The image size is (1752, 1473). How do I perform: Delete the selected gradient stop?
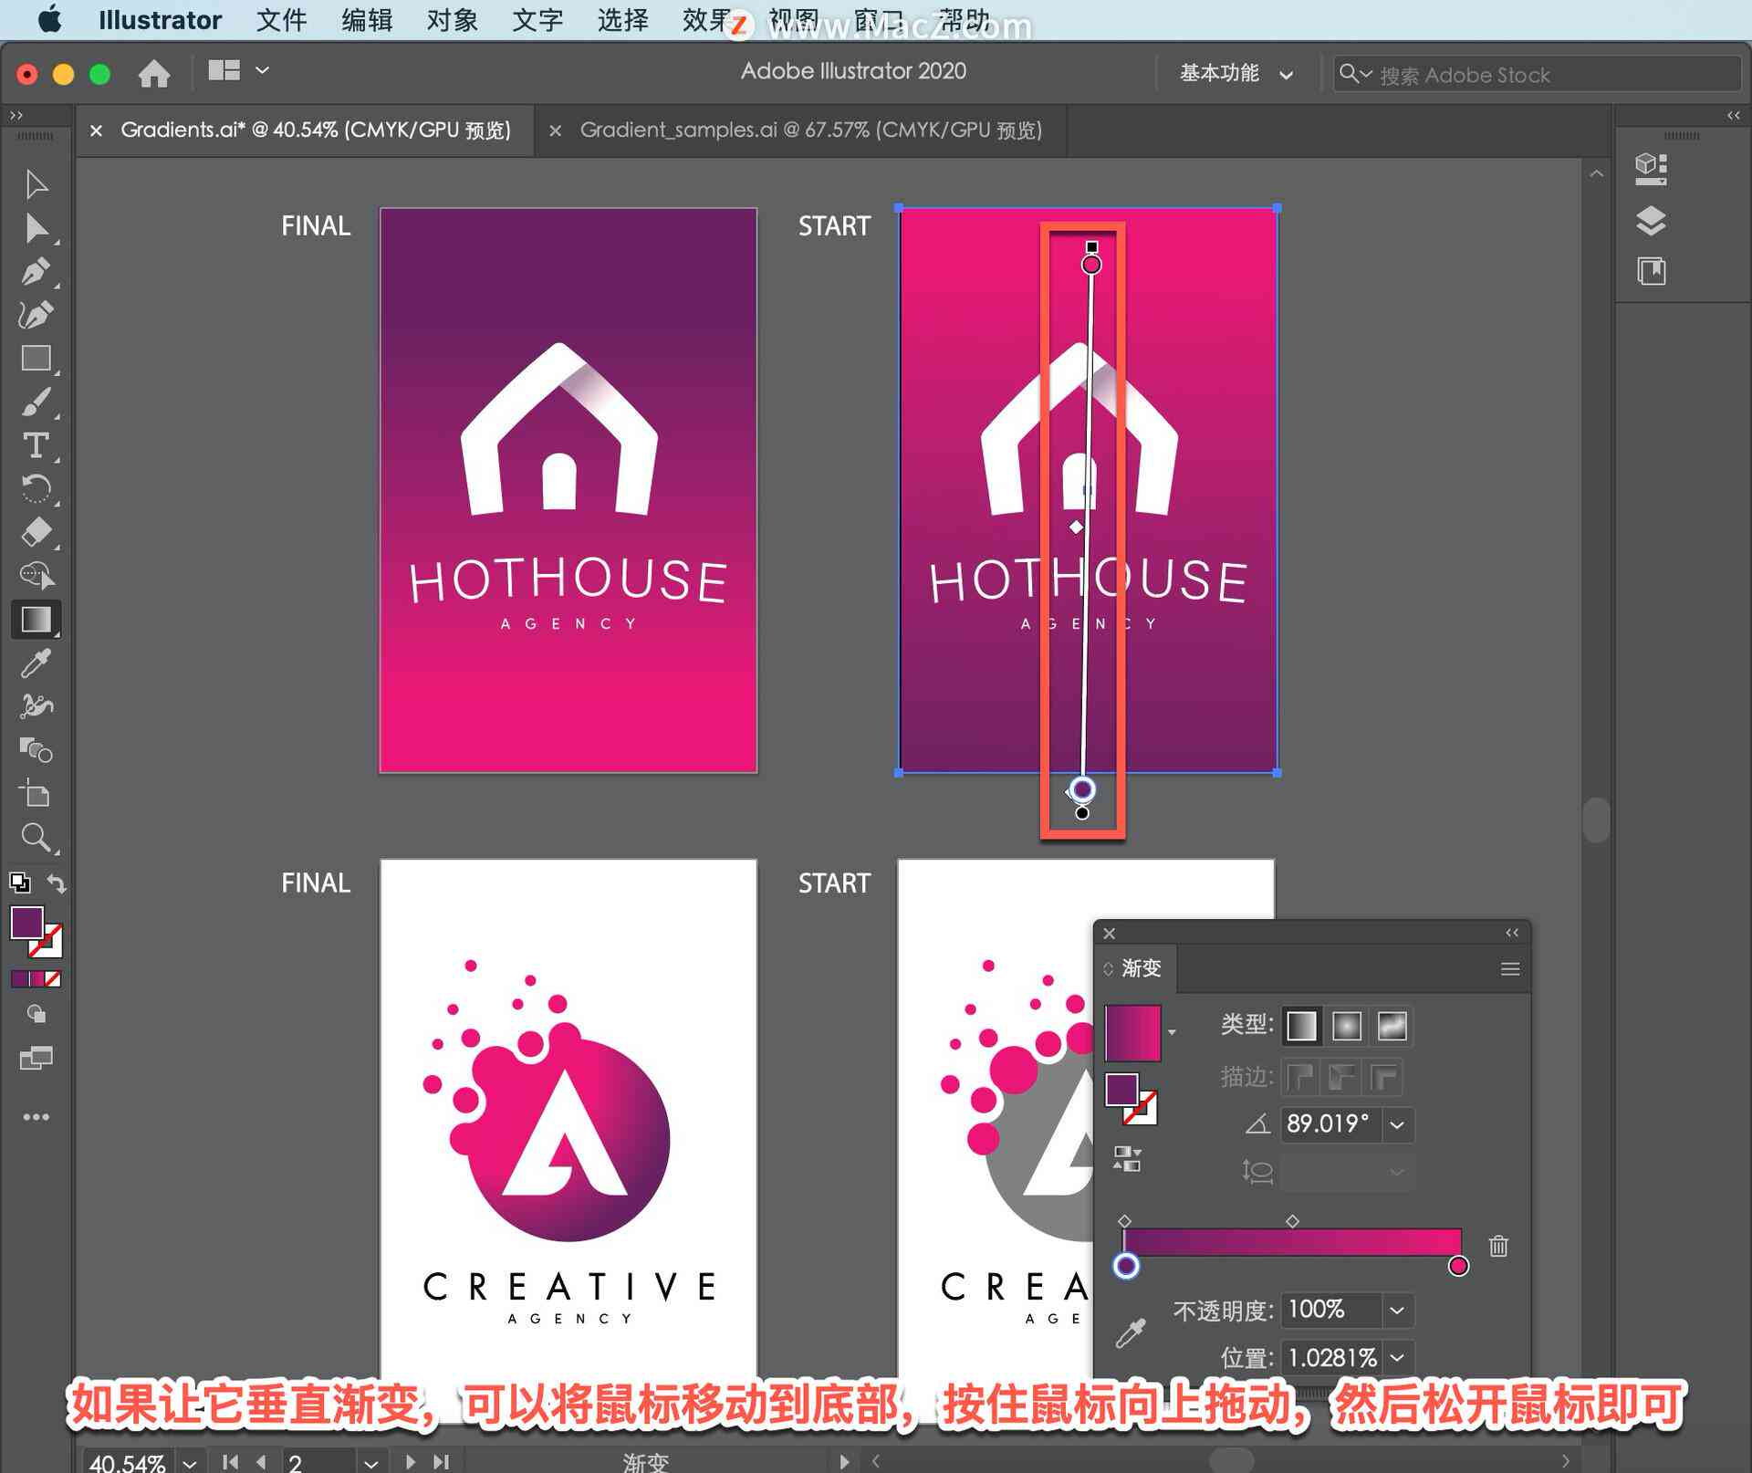pos(1498,1246)
